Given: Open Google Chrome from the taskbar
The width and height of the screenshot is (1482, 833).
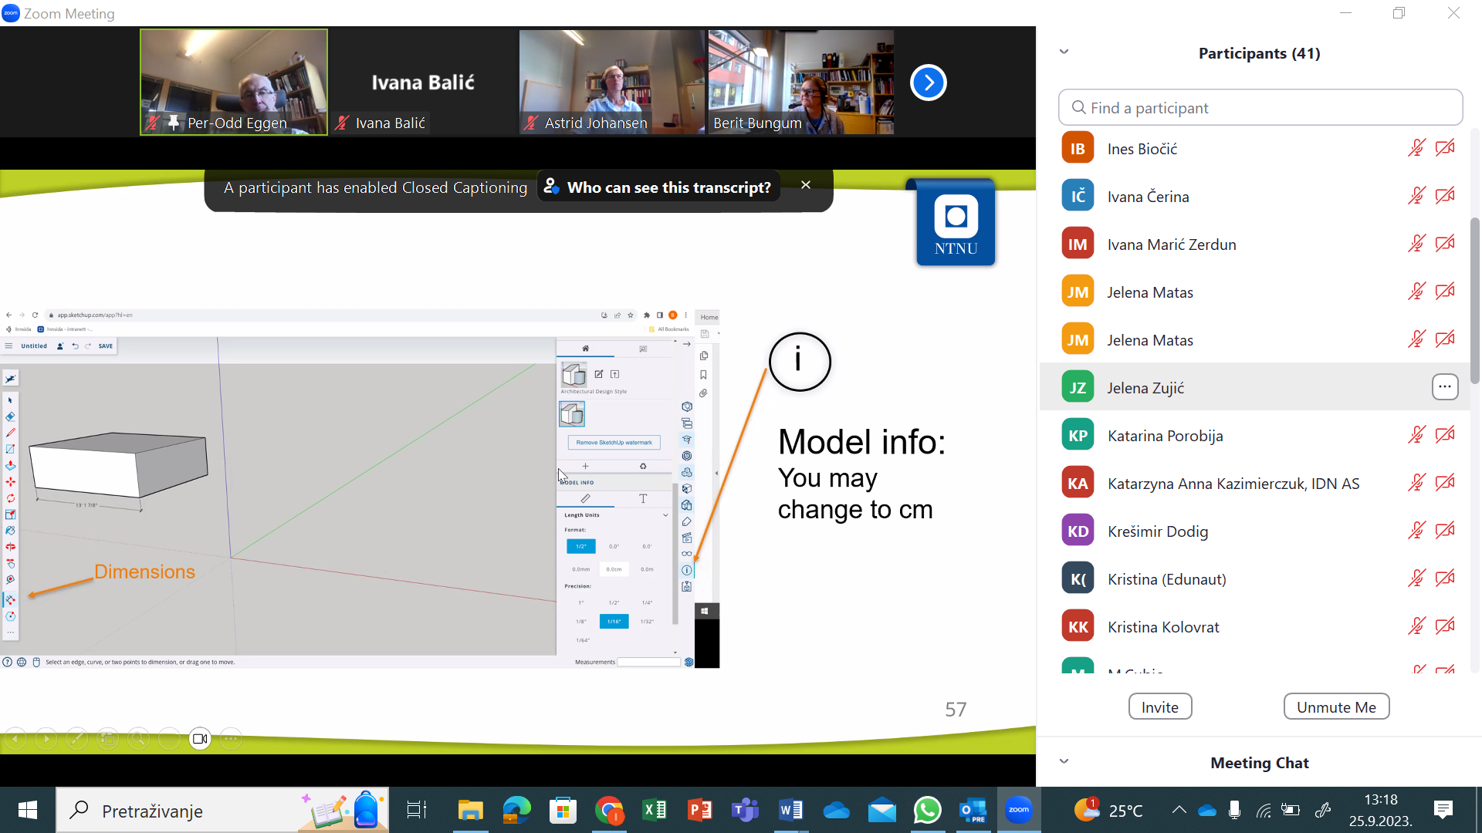Looking at the screenshot, I should [x=609, y=810].
